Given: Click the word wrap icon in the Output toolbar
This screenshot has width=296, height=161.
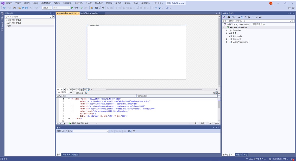Looking at the screenshot, I should coord(129,131).
